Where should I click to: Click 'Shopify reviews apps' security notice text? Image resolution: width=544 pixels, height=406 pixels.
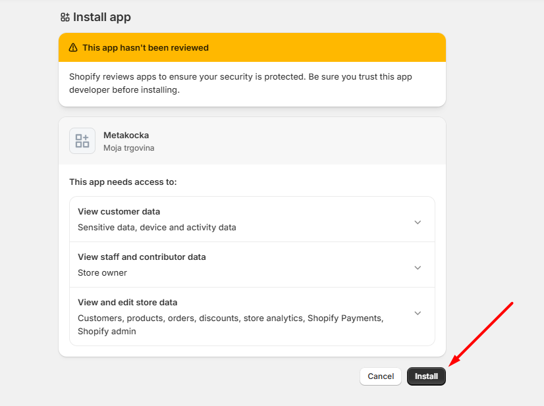coord(240,83)
